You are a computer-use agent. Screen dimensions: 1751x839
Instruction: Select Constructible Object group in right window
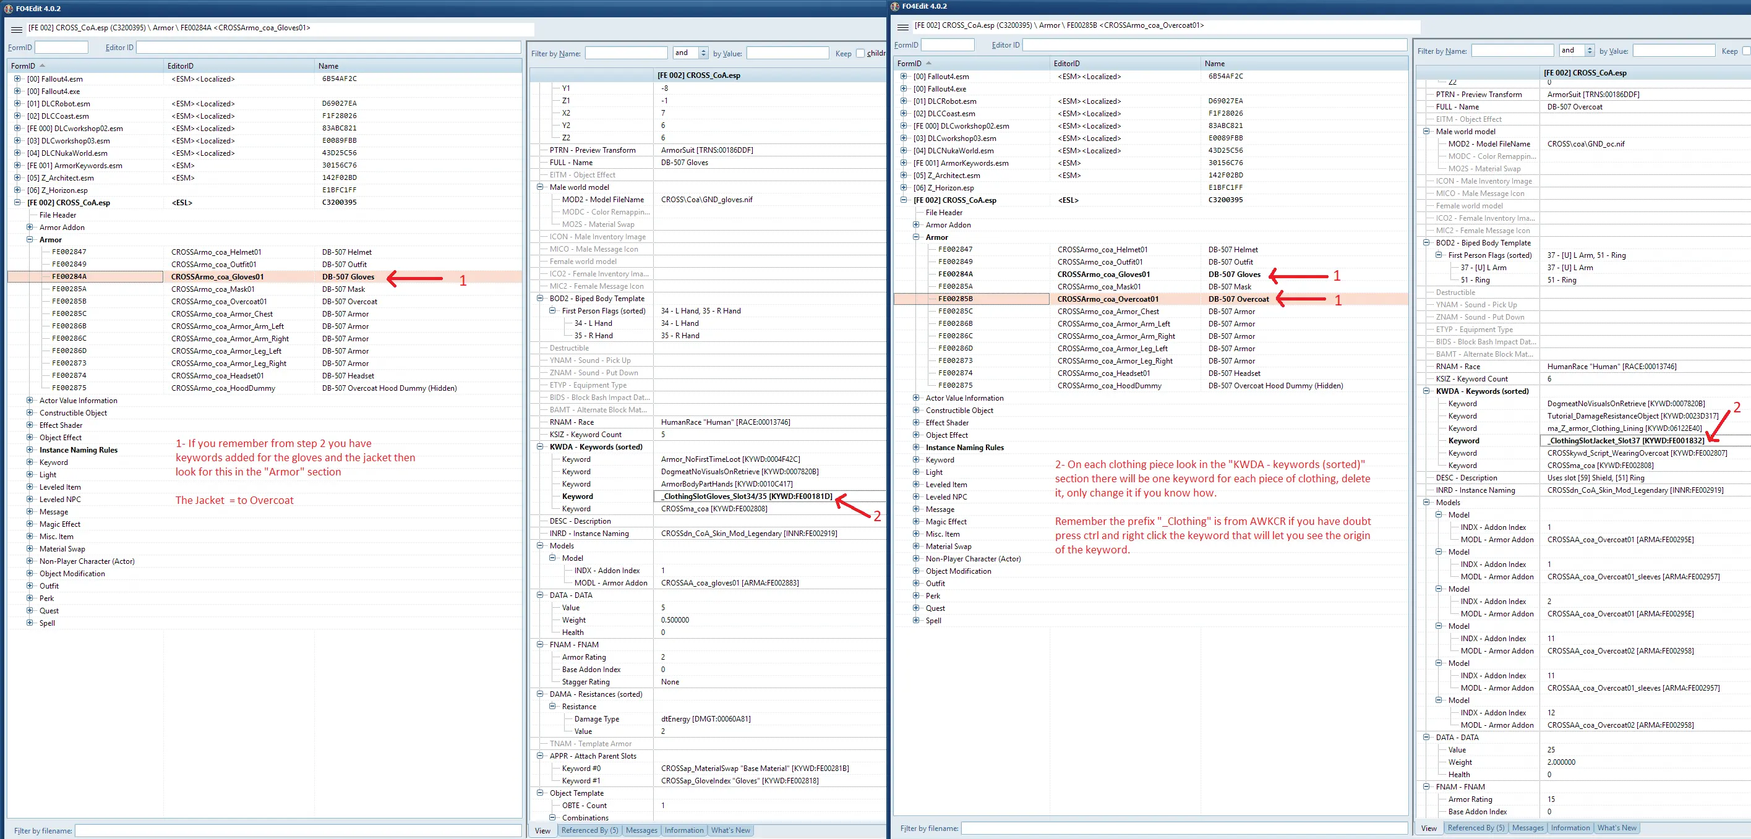coord(959,411)
